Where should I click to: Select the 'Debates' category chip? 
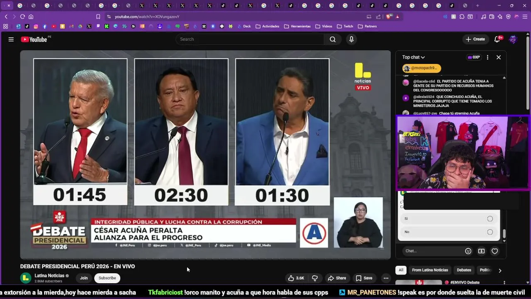pos(464,270)
